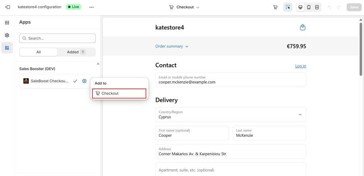Click the plus icon beside SaleBoost Checkout

[x=84, y=81]
